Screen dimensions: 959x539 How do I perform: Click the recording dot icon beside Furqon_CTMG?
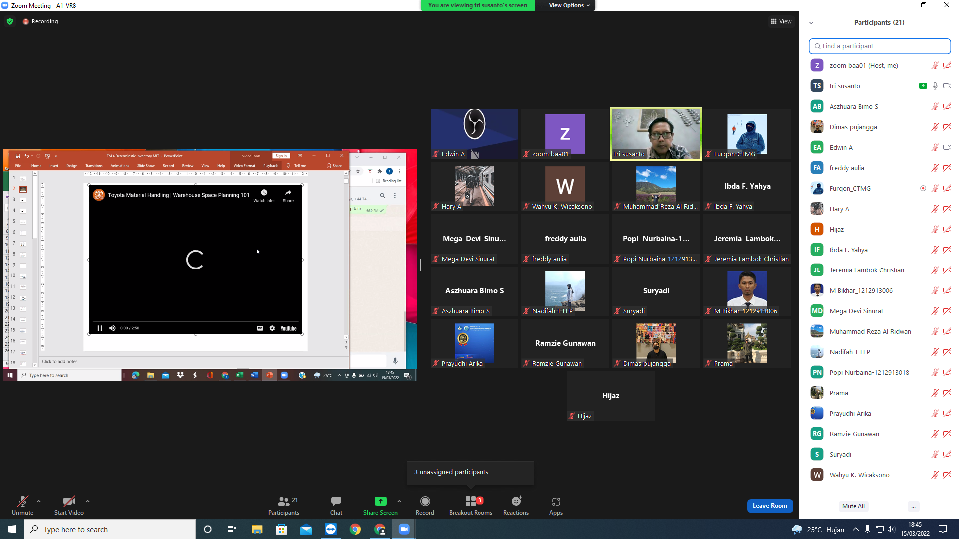click(x=923, y=188)
